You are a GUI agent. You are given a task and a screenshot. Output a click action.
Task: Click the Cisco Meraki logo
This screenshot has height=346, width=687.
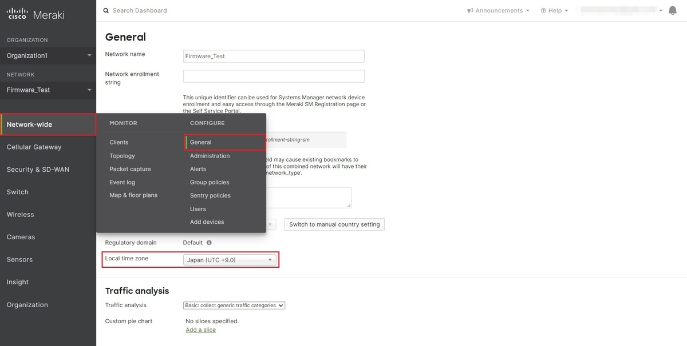(x=34, y=14)
